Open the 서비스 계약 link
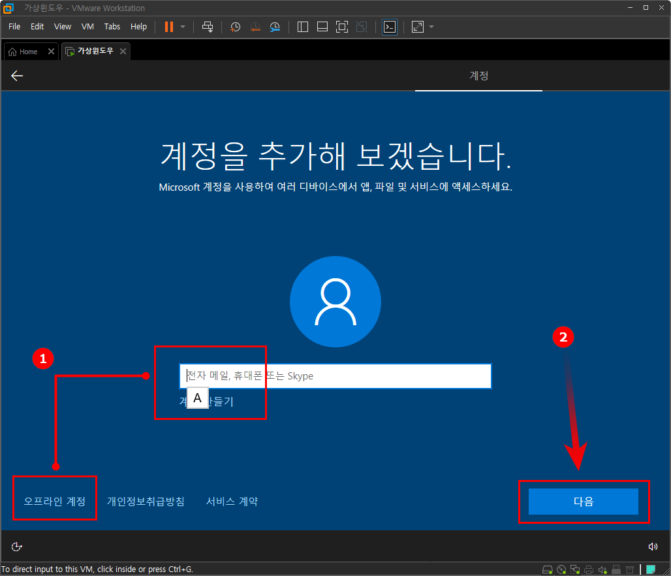 (232, 501)
